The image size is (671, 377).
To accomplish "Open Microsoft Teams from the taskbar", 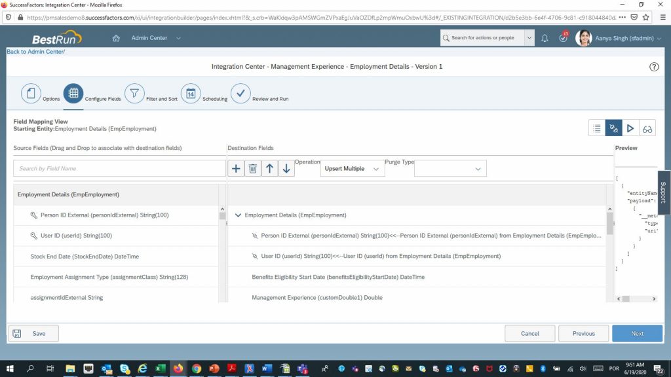I will click(303, 368).
